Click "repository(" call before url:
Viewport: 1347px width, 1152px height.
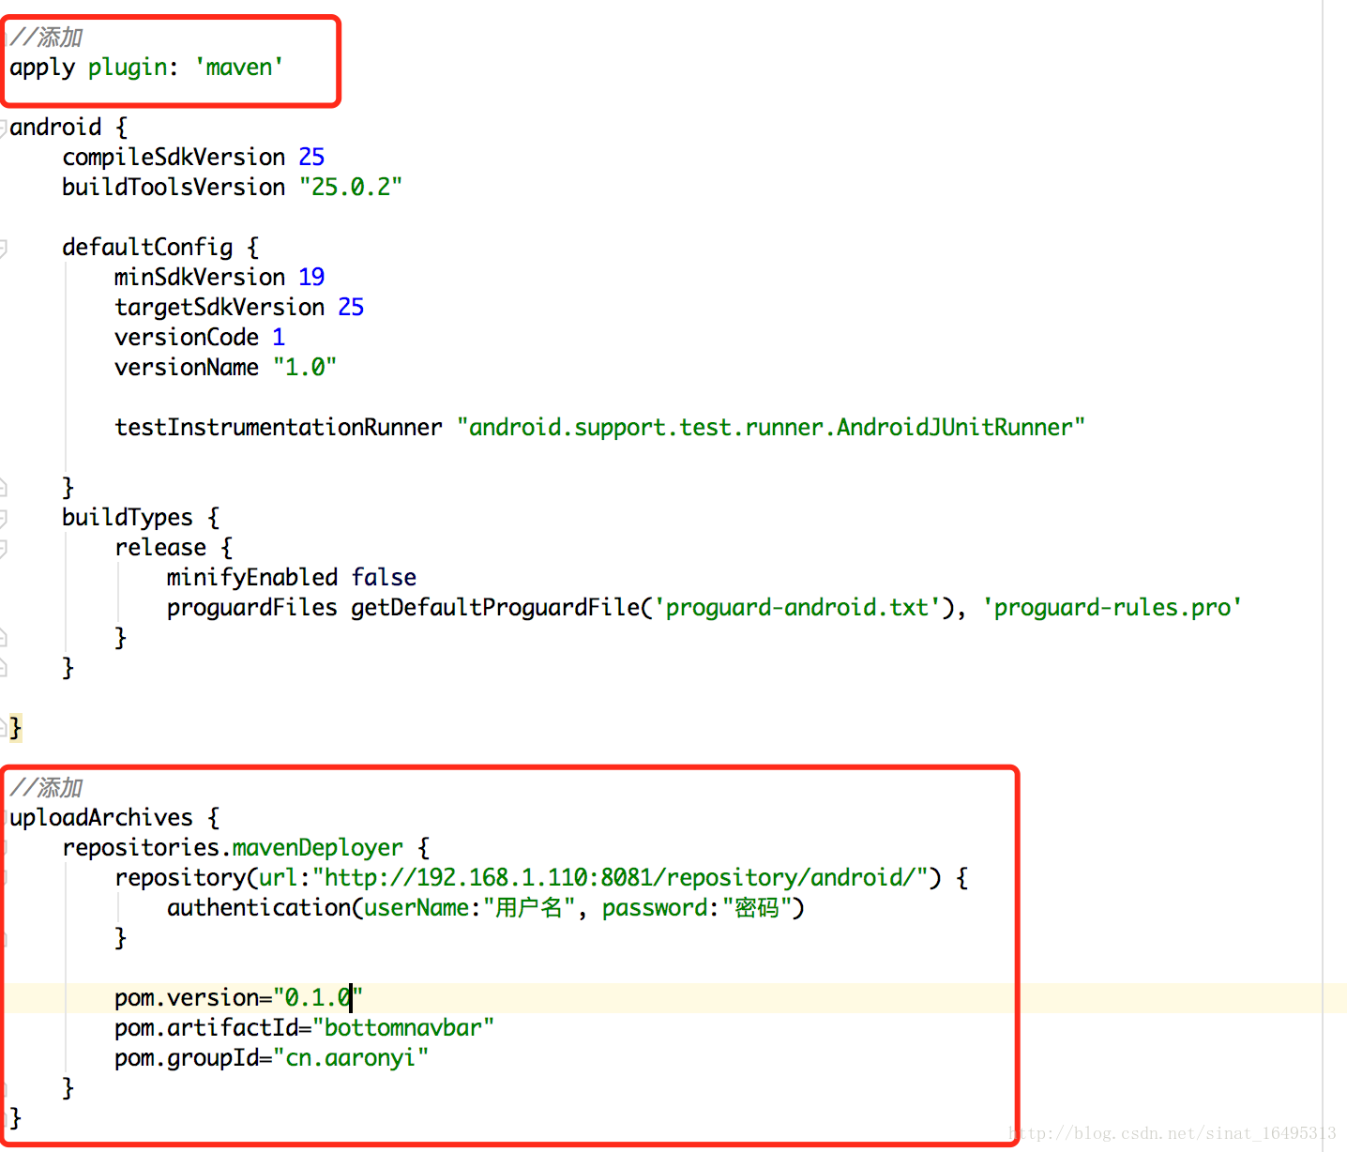tap(187, 878)
